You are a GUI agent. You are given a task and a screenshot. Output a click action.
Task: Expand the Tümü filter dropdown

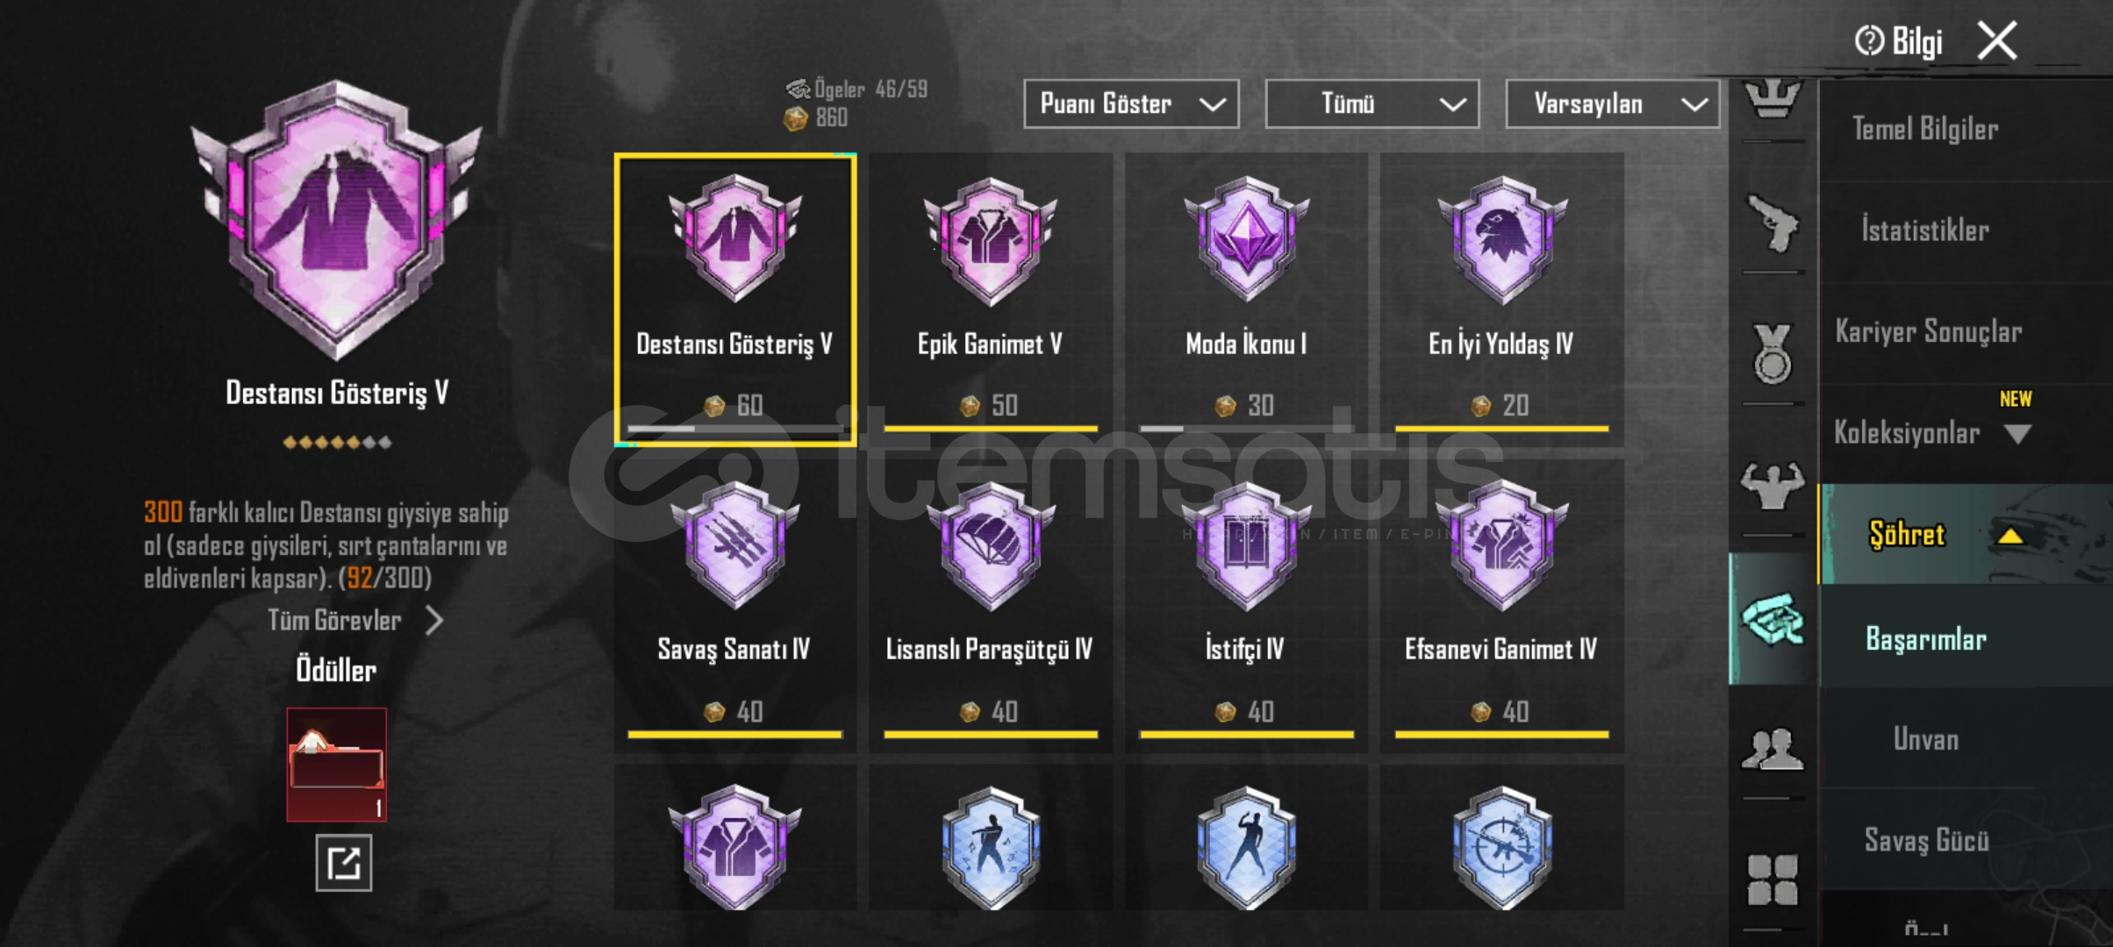point(1372,104)
